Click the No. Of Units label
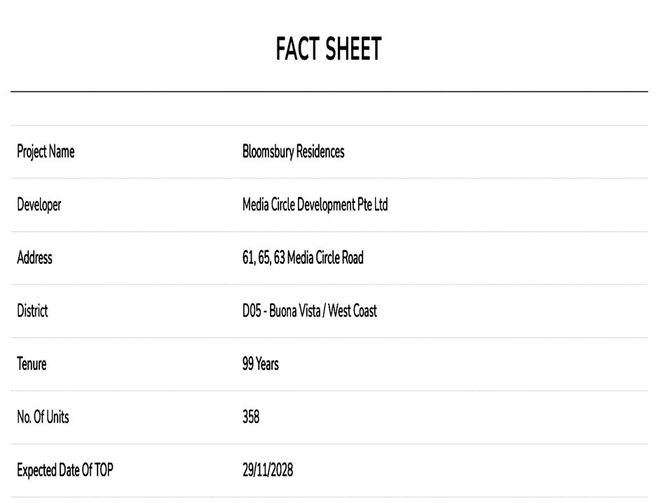661x503 pixels. [x=43, y=417]
